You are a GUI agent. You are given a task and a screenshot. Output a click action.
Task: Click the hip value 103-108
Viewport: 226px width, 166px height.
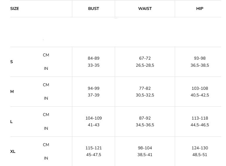click(x=200, y=88)
